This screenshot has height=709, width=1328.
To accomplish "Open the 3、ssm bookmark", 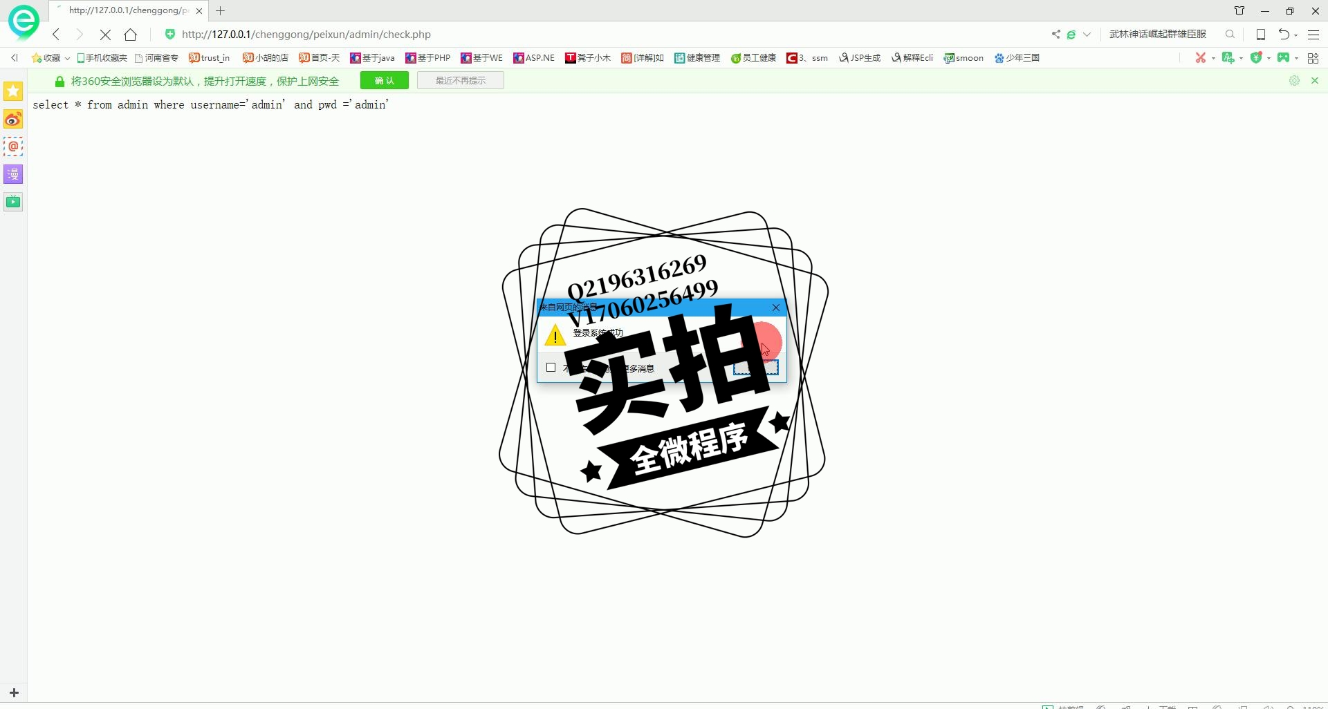I will click(x=807, y=58).
